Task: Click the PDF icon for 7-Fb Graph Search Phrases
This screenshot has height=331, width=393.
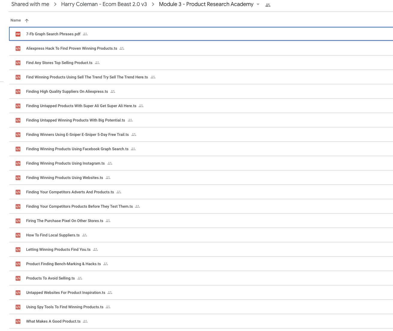Action: pos(18,34)
